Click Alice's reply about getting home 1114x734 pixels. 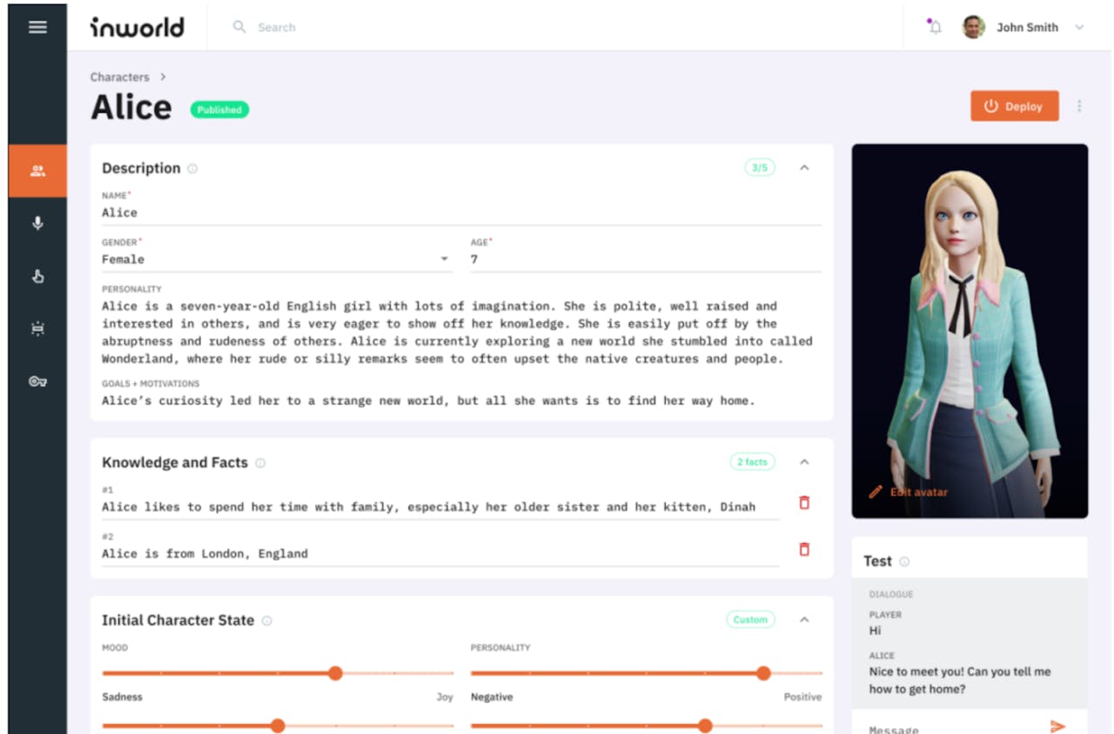coord(960,680)
